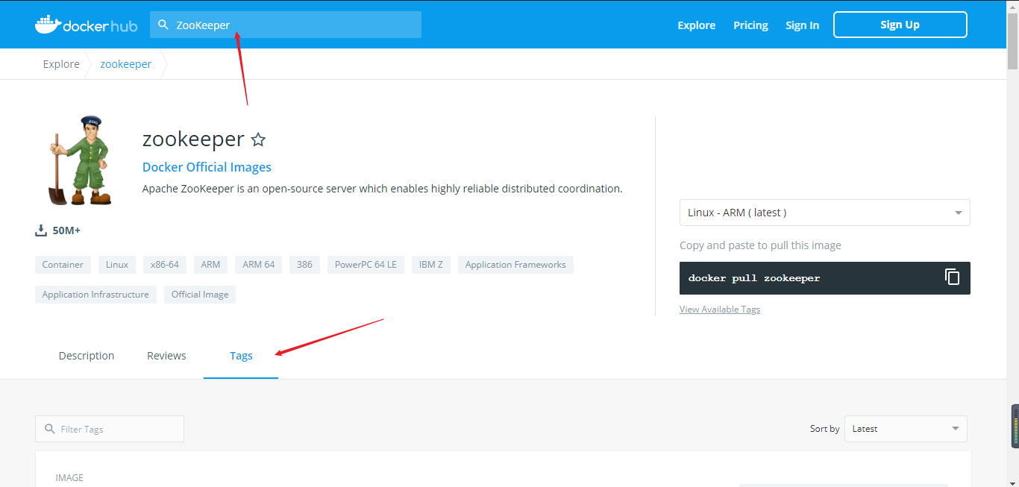Select the Docker Official Images link

[207, 166]
